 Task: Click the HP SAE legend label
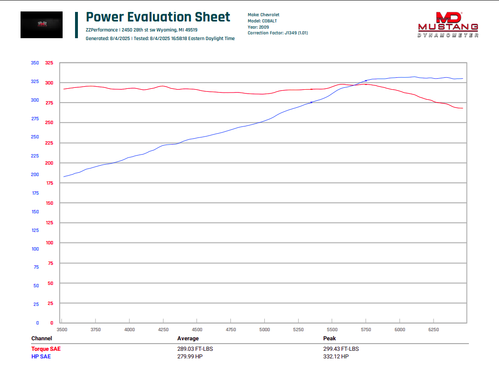coord(41,357)
